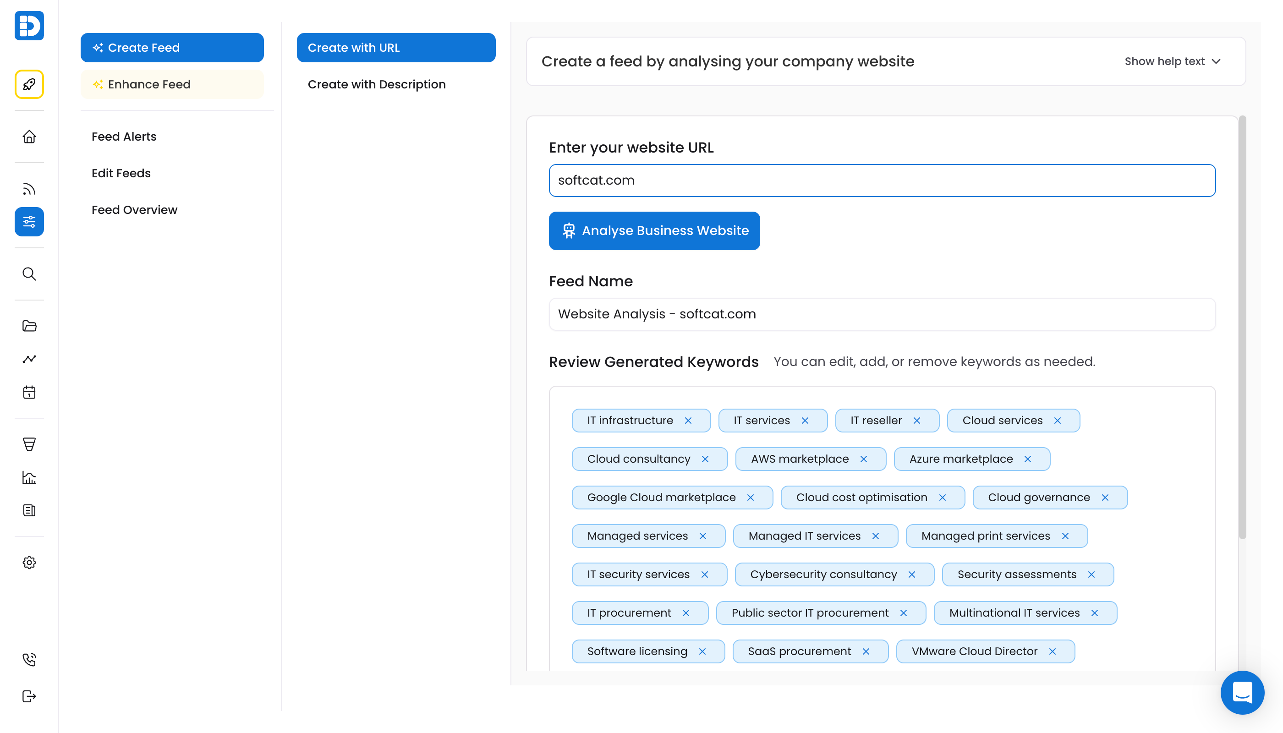Open the projects folder icon in sidebar

click(x=29, y=326)
